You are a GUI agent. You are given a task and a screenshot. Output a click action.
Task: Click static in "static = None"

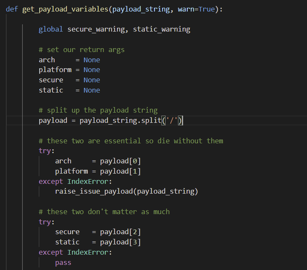(x=51, y=90)
